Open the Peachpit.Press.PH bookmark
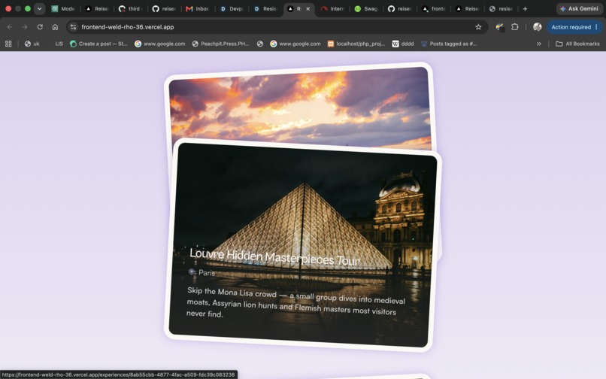Image resolution: width=606 pixels, height=379 pixels. [221, 44]
